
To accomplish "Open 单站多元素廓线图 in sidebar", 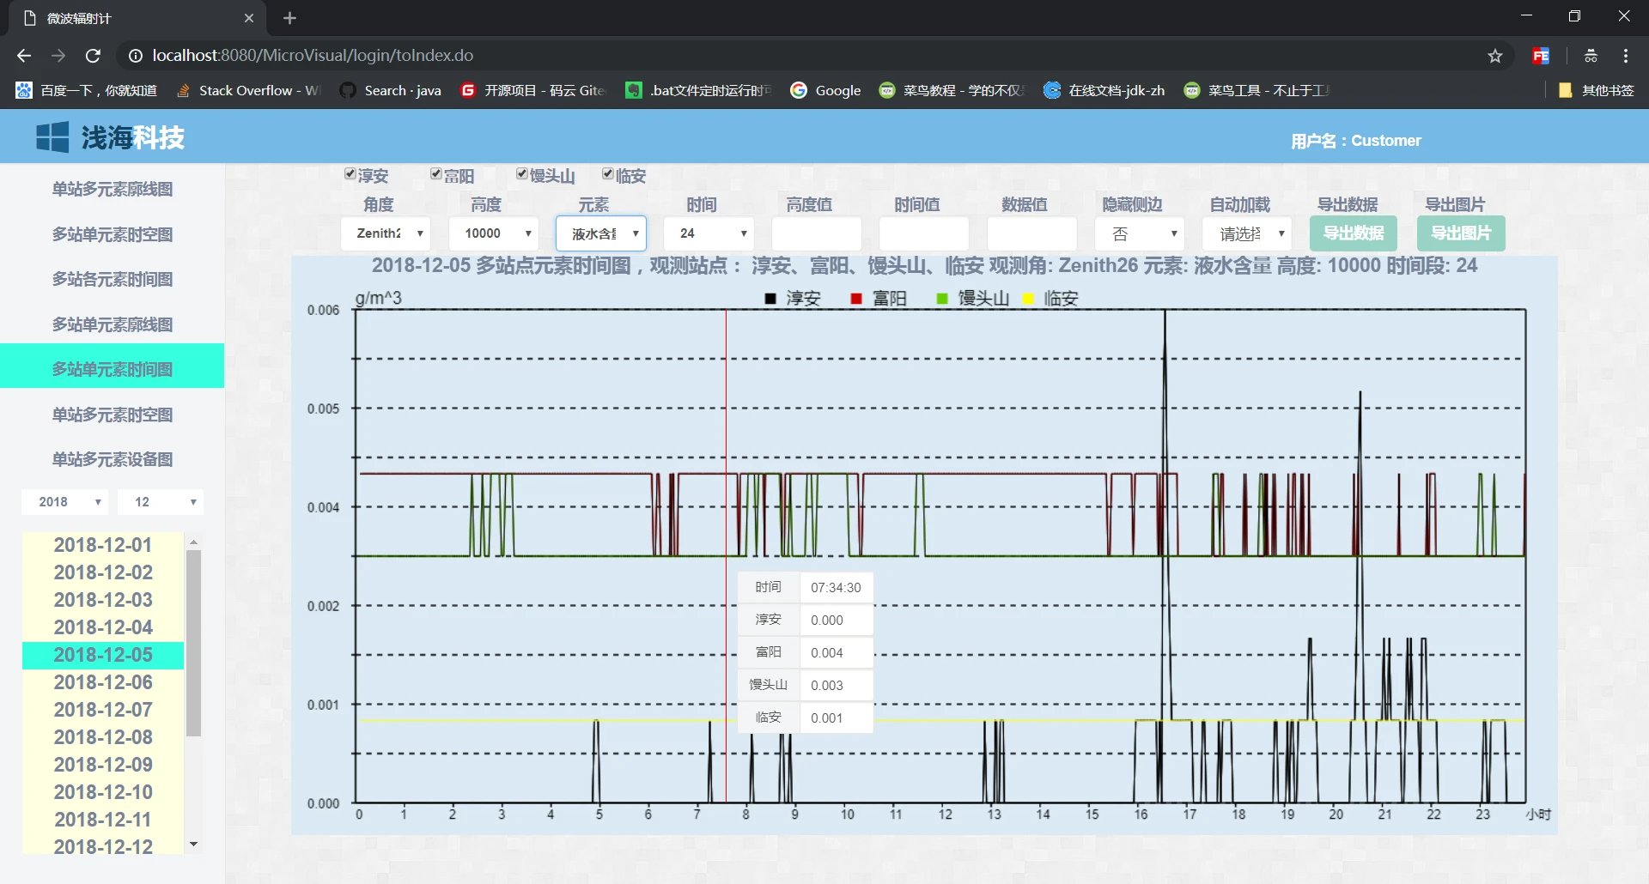I will point(113,189).
